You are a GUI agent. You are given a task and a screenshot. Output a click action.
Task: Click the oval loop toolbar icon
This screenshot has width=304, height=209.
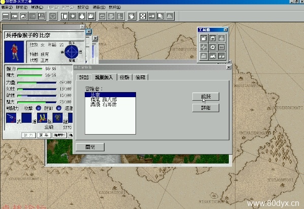click(102, 16)
